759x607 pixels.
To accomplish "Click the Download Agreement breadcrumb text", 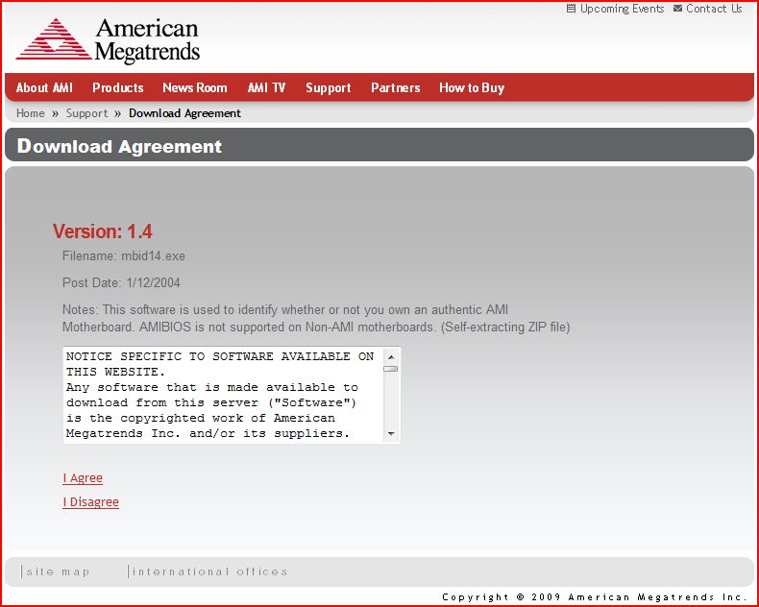I will pos(184,113).
